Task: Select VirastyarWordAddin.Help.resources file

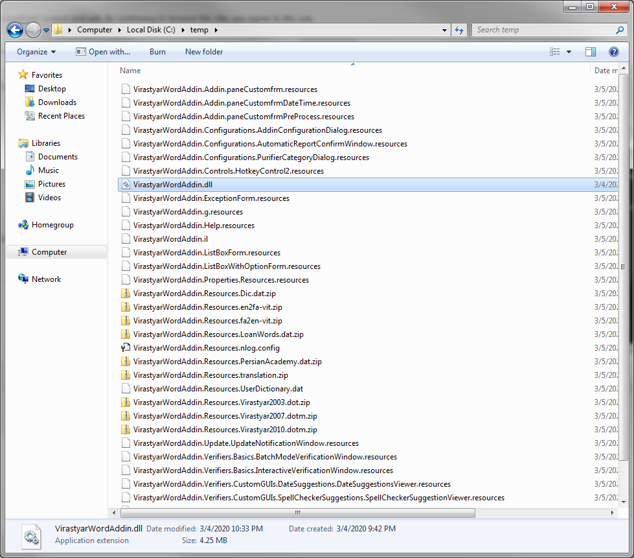Action: pos(194,226)
